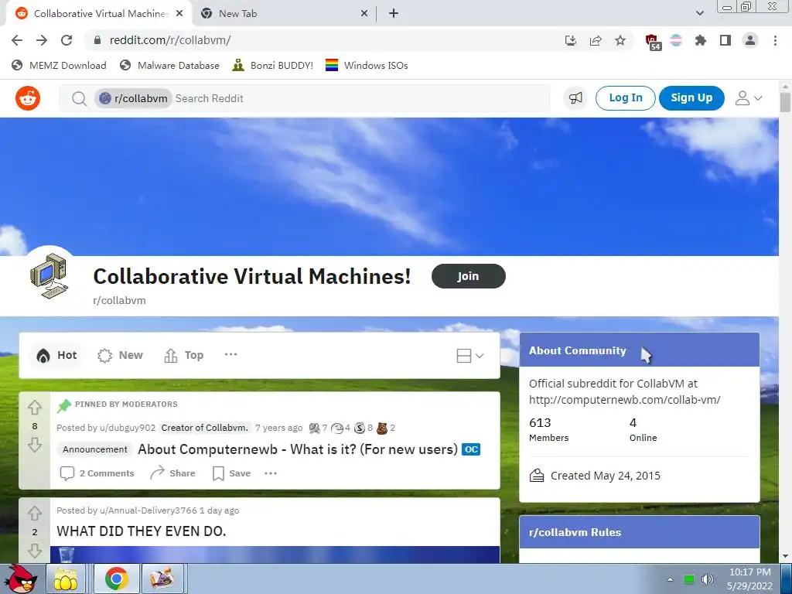This screenshot has width=792, height=594.
Task: Join the collabvm community
Action: pos(468,276)
